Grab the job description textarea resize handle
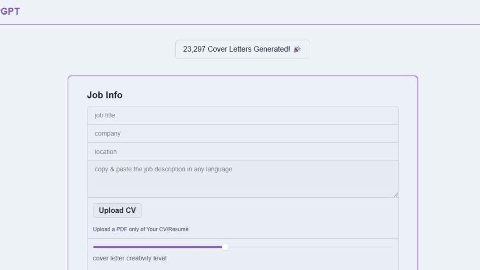Viewport: 480px width, 270px height. pos(396,195)
